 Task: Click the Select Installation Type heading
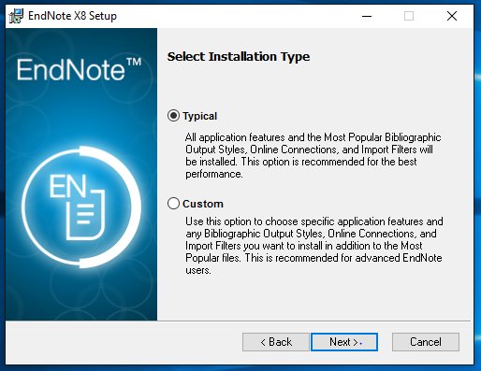[239, 57]
